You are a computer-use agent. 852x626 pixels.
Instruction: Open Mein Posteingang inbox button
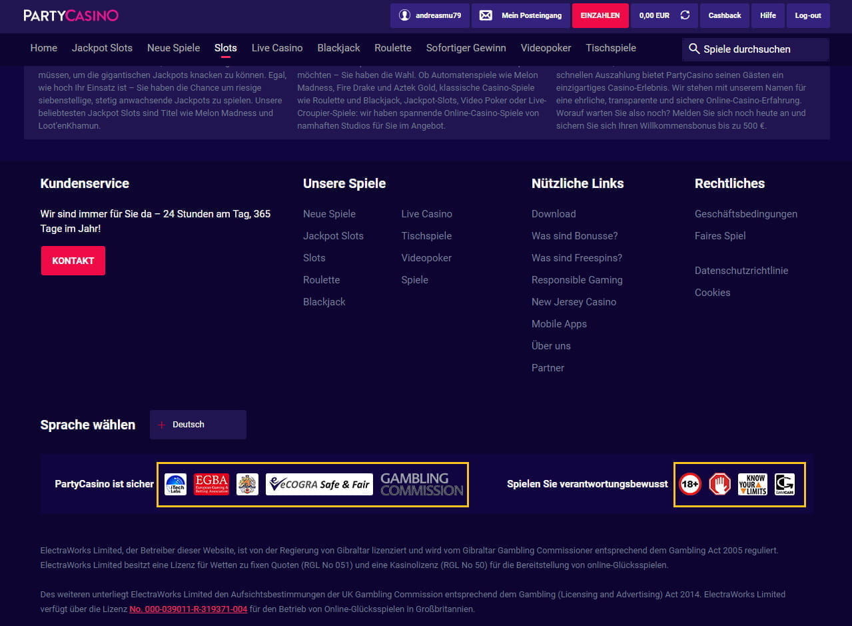click(x=521, y=15)
